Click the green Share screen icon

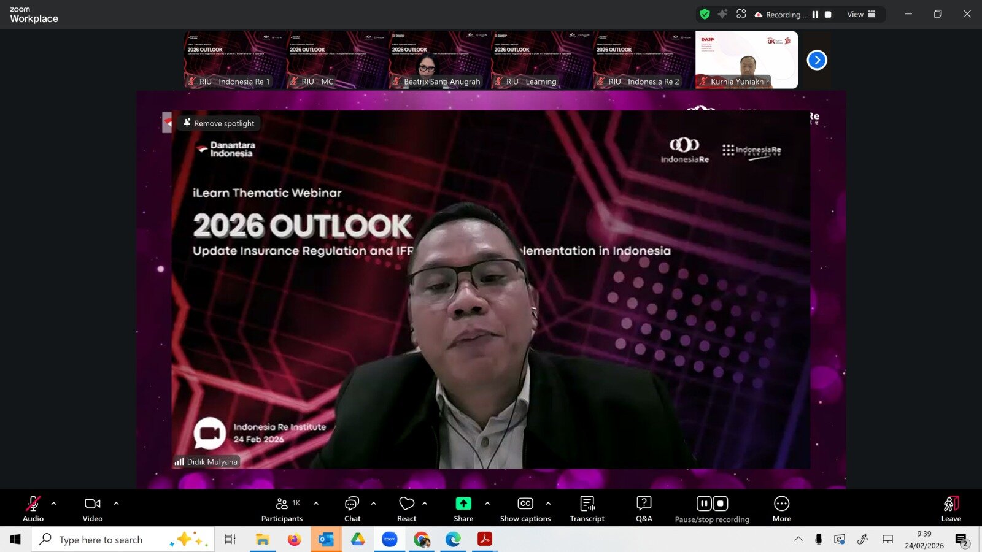tap(463, 504)
